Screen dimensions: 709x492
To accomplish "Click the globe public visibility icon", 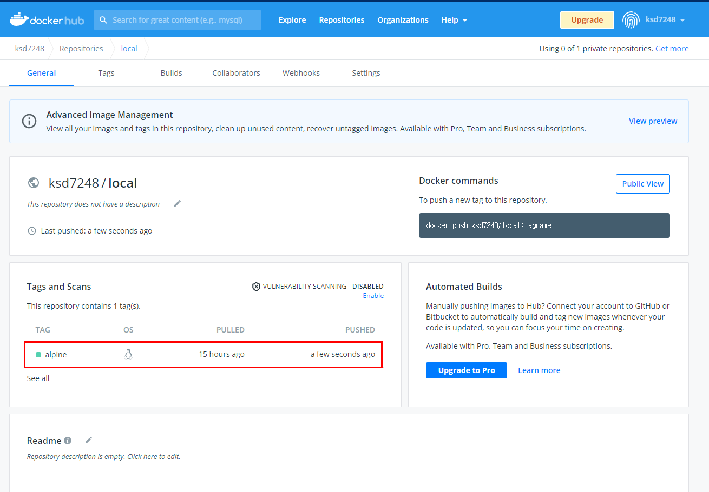I will click(x=34, y=183).
